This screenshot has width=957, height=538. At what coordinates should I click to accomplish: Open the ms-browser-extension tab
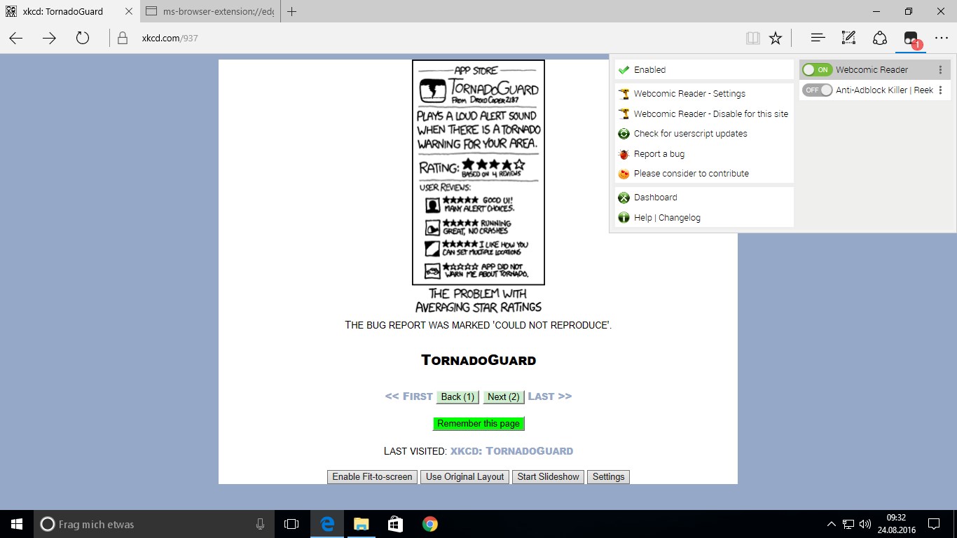click(209, 11)
